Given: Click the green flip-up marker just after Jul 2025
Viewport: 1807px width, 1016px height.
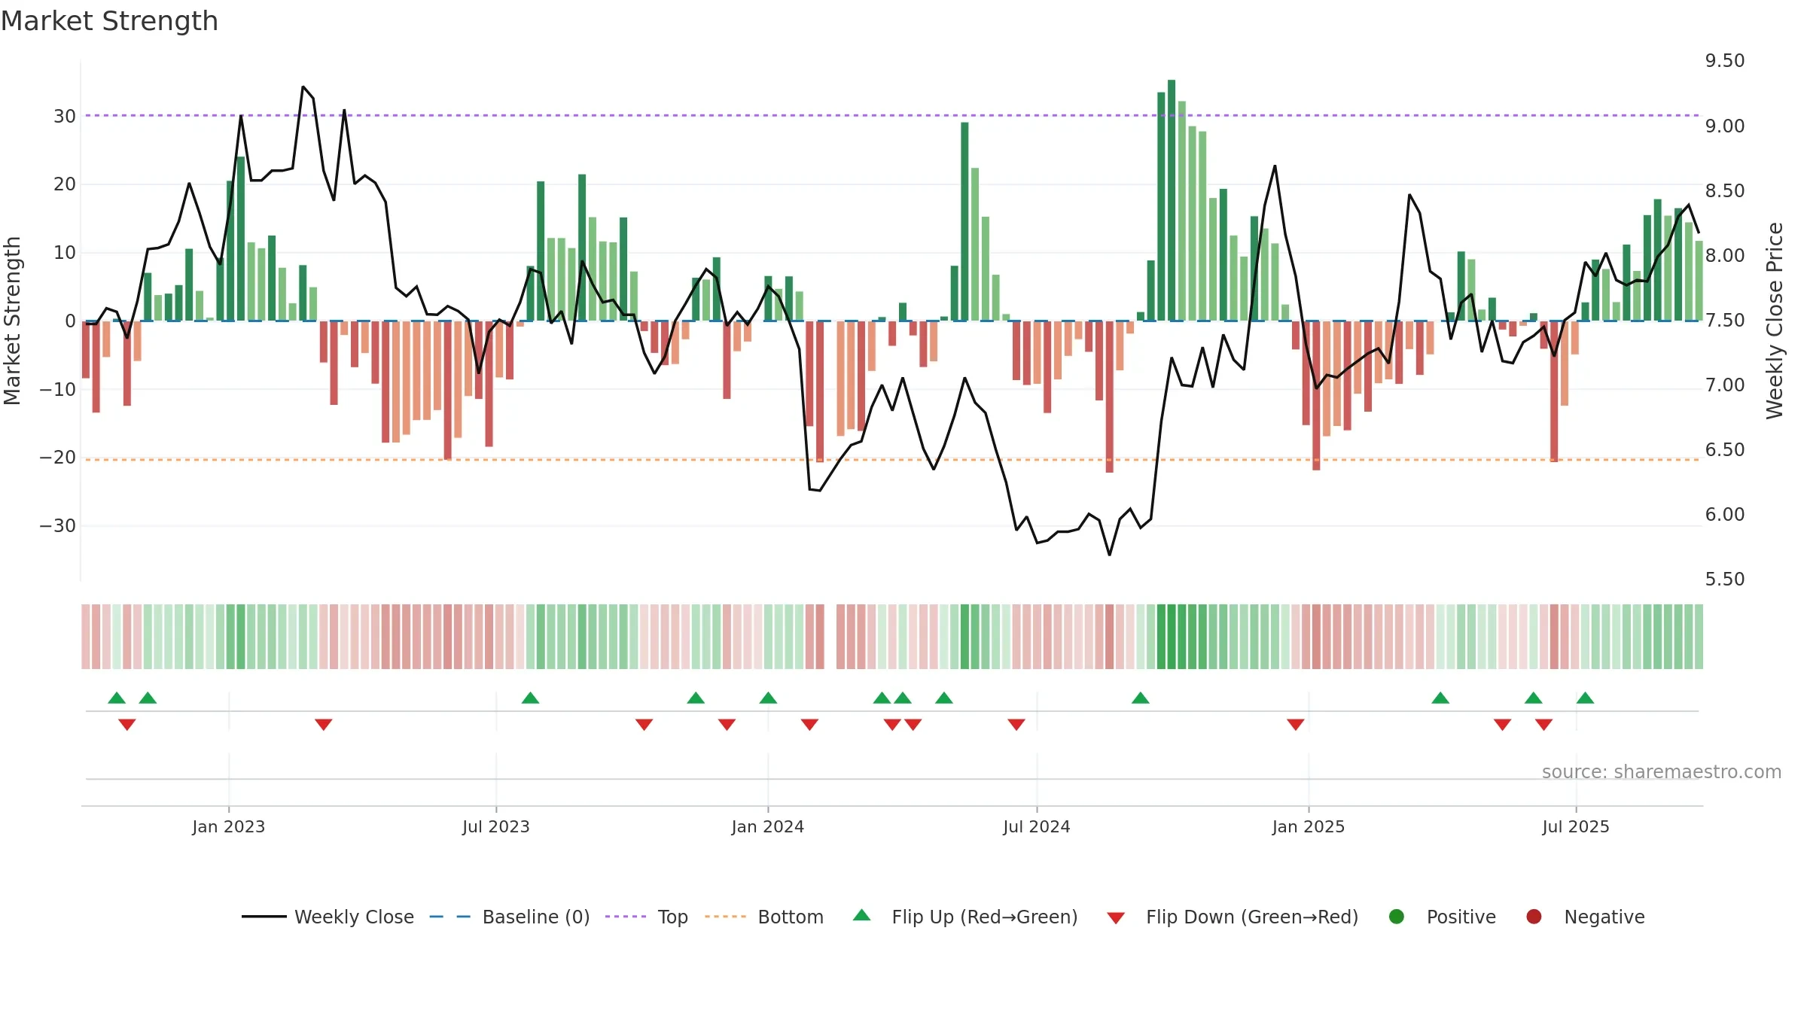Looking at the screenshot, I should point(1585,698).
